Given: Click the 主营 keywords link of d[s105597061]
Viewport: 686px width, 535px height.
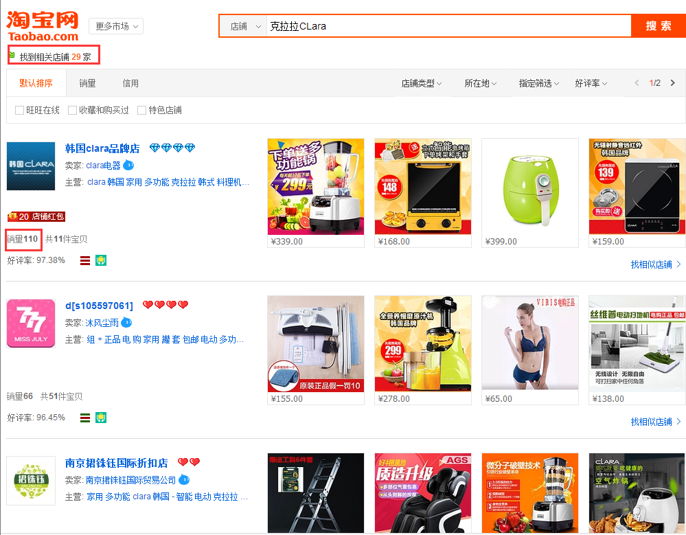Looking at the screenshot, I should [165, 339].
